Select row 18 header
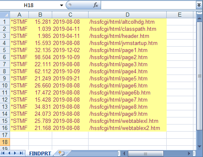Viewport: 203px width, 157px height. click(x=5, y=142)
